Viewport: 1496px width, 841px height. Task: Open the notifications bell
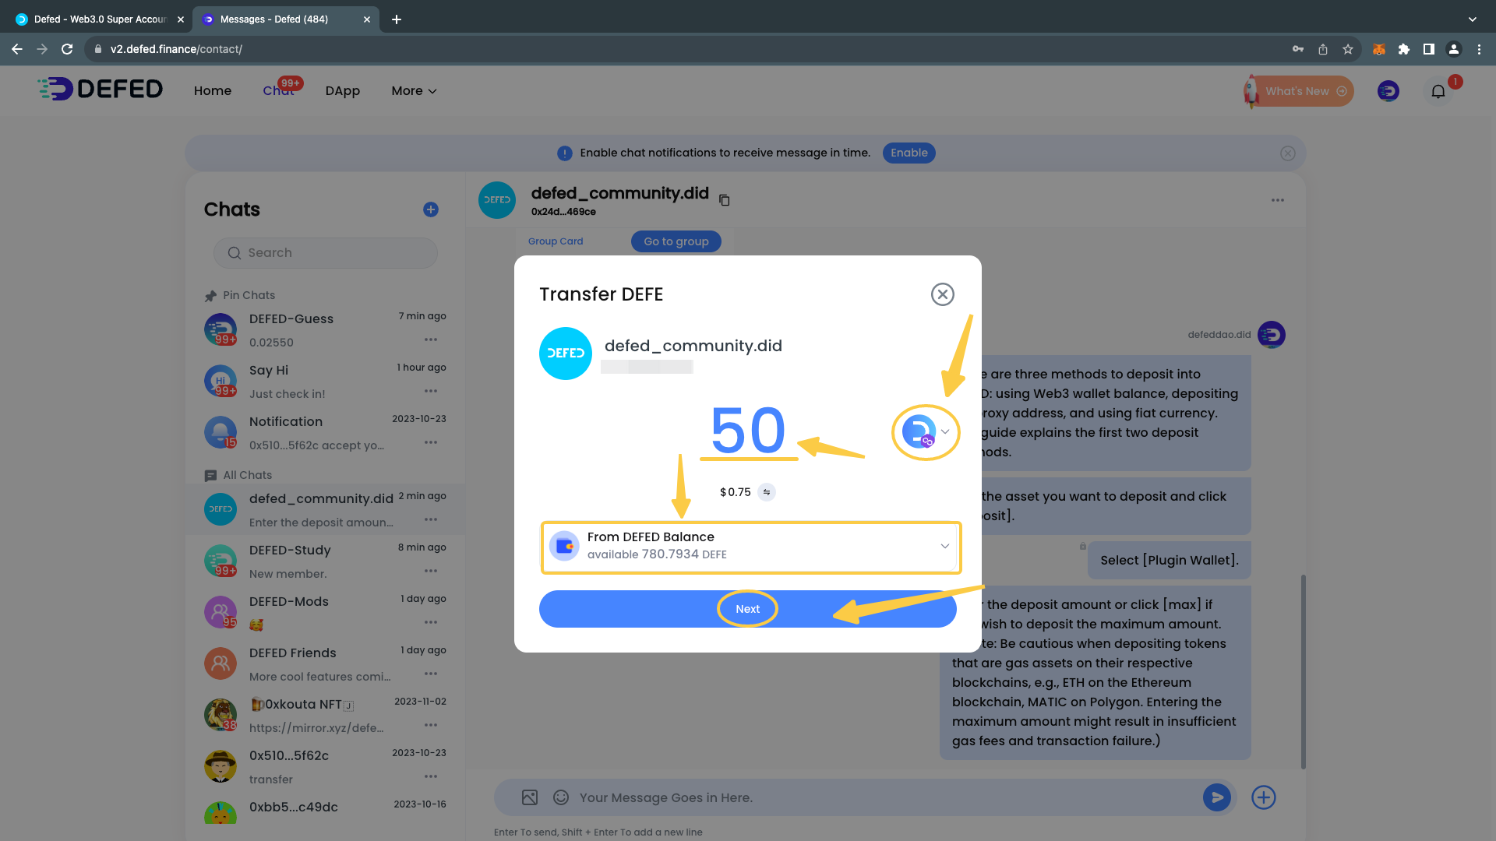1438,91
